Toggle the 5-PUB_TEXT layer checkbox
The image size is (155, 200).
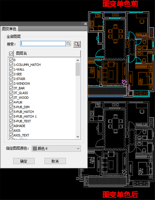pyautogui.click(x=11, y=121)
